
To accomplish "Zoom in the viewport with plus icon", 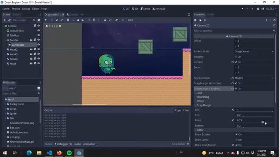I will click(x=60, y=26).
